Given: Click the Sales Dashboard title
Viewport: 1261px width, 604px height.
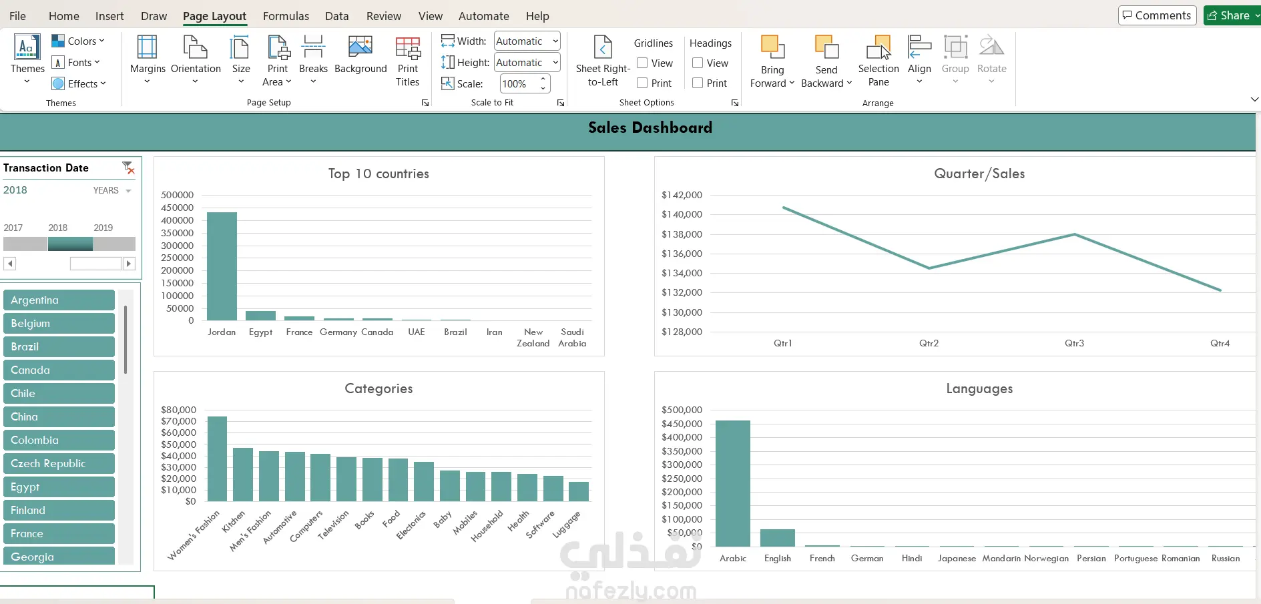Looking at the screenshot, I should pos(650,127).
